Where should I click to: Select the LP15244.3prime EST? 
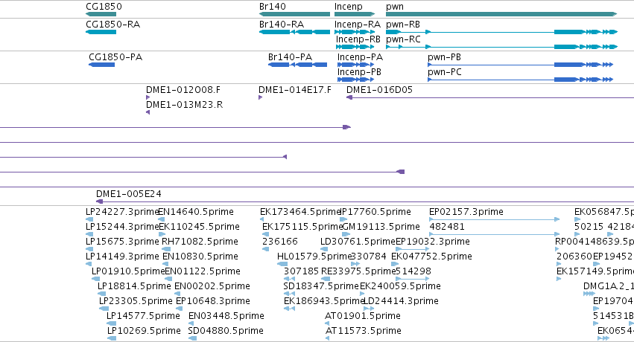click(x=89, y=234)
